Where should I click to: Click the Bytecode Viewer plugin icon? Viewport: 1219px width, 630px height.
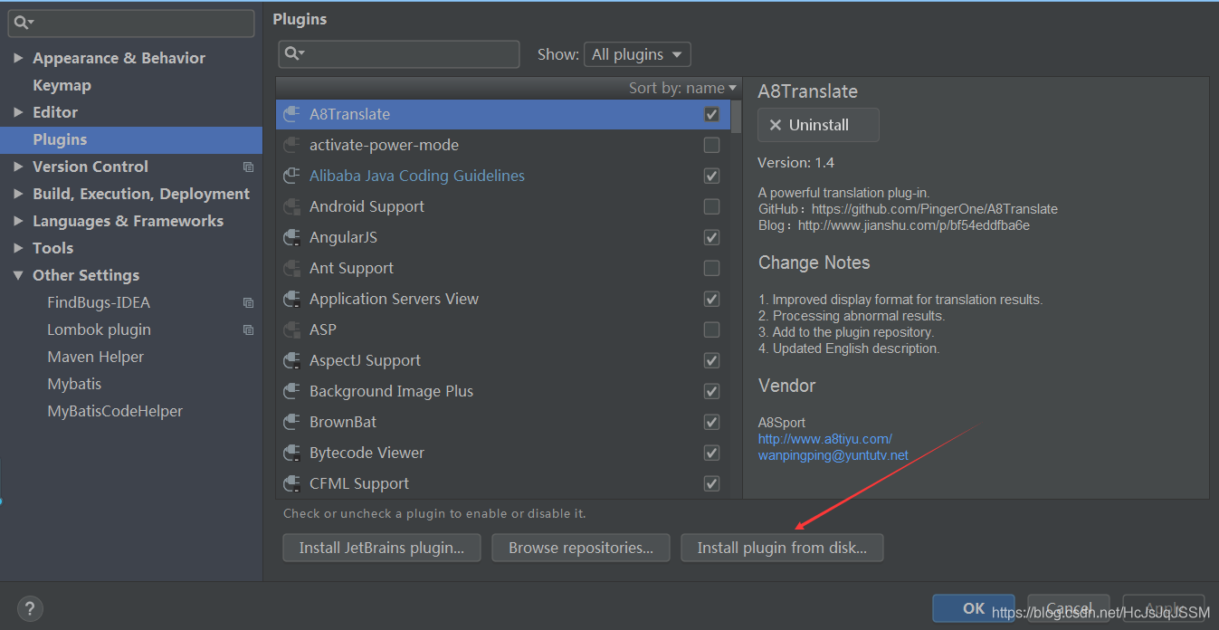click(291, 453)
